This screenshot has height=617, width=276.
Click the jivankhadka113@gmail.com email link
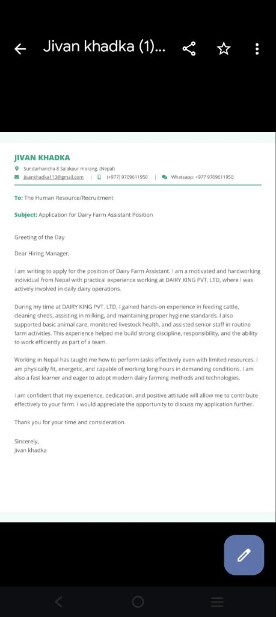pyautogui.click(x=54, y=177)
